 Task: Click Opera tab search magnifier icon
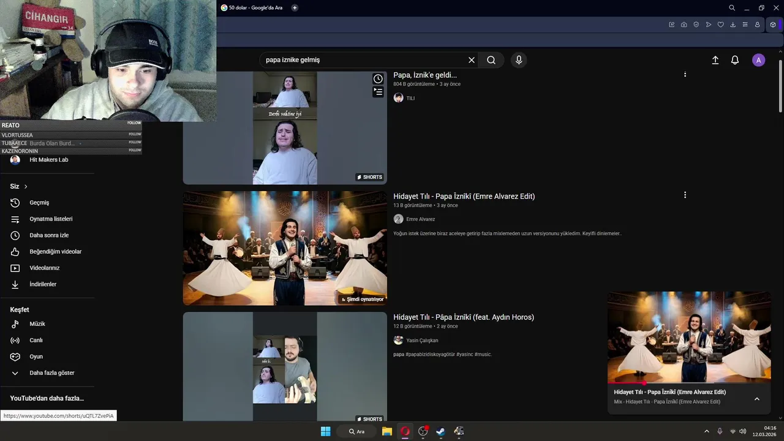[x=732, y=8]
